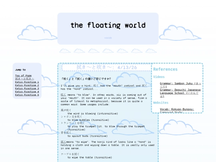Click the 'Websites' subheading

(161, 103)
